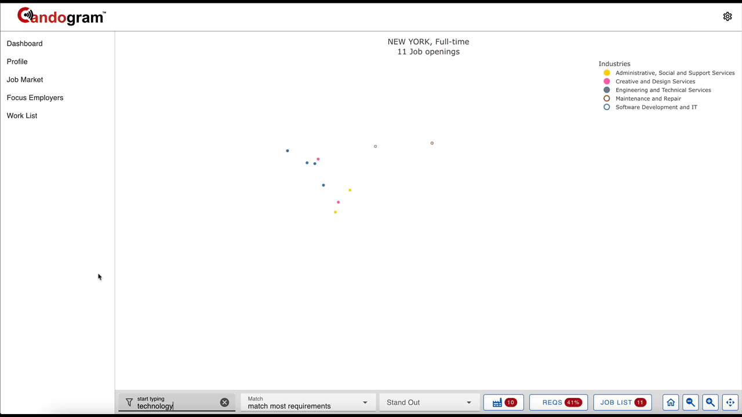
Task: Toggle Creative and Design Services pink swatch
Action: pos(607,82)
